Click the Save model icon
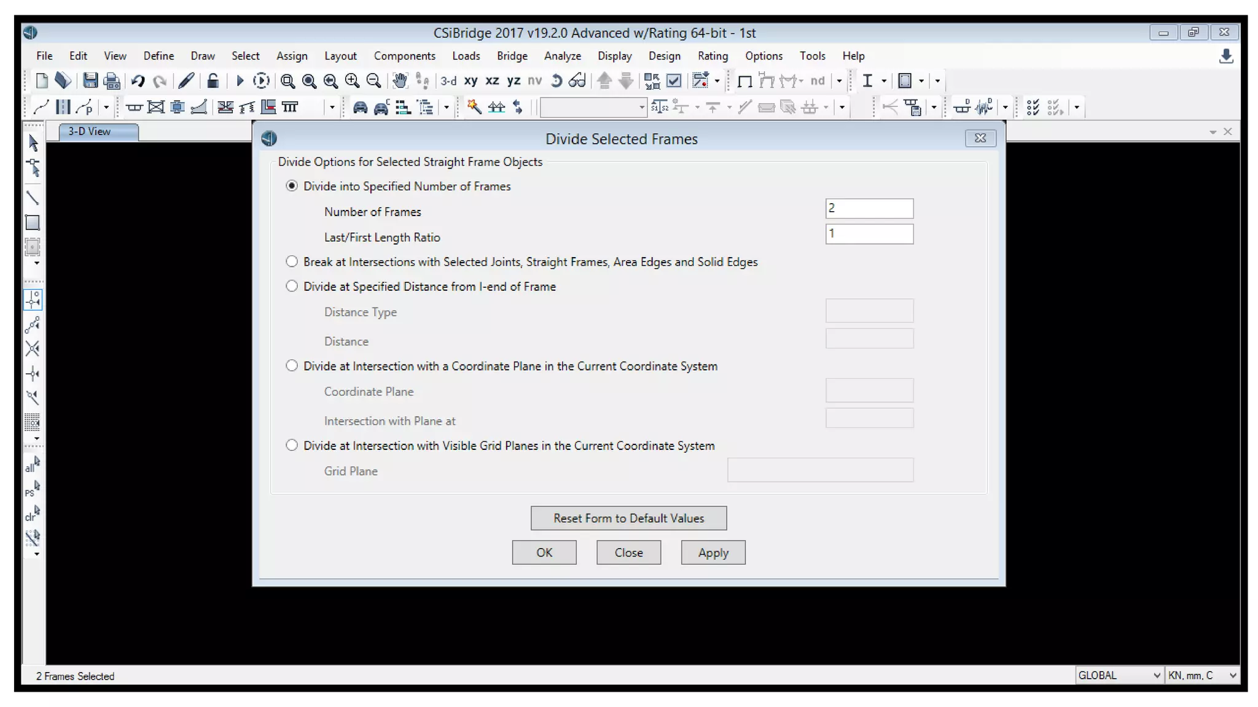Screen dimensions: 1258x707 point(90,80)
